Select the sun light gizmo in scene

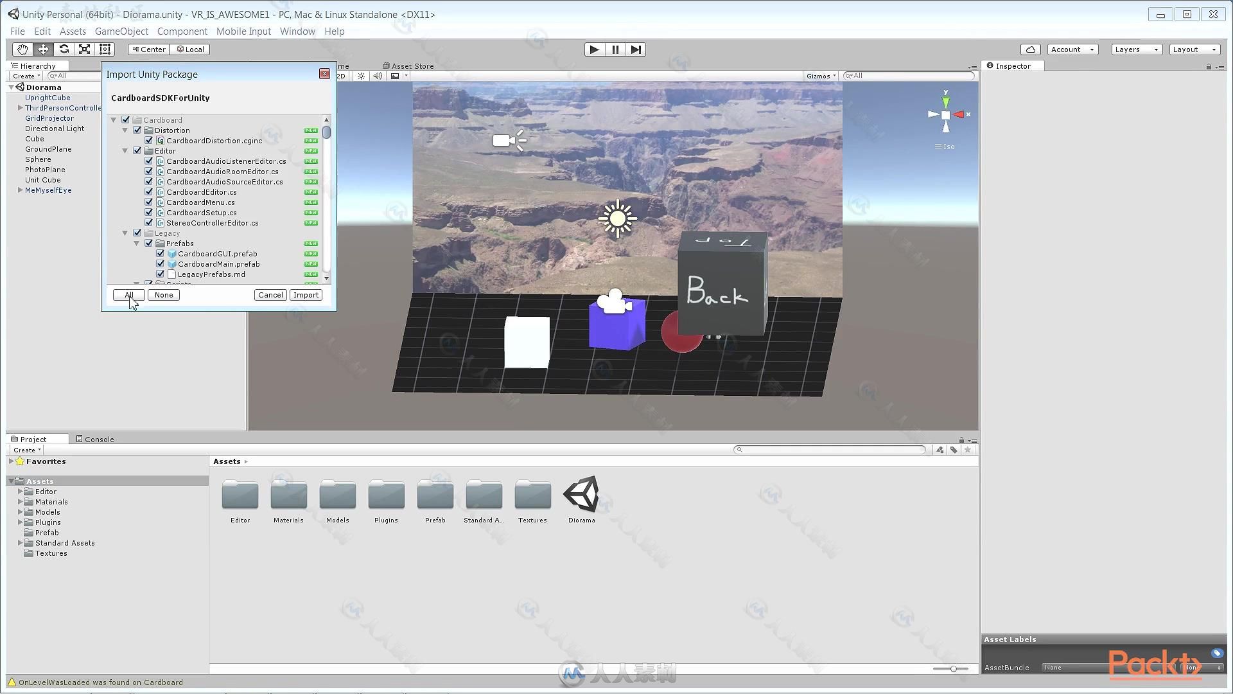617,218
